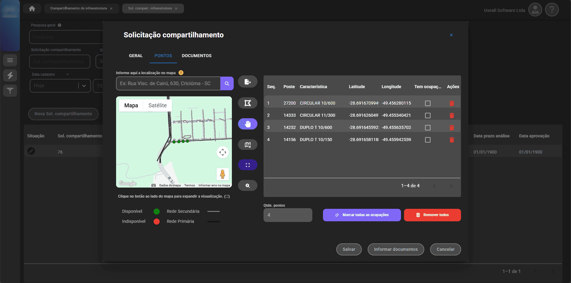Click the import file icon button beside the map
The width and height of the screenshot is (571, 283).
[247, 82]
